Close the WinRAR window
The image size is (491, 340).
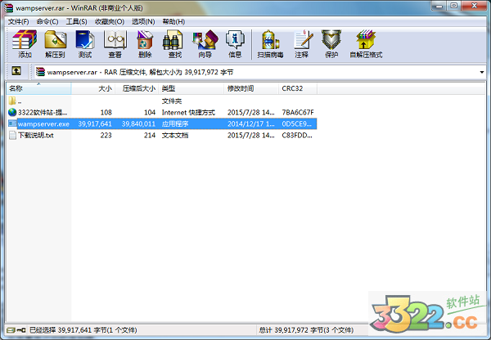474,6
